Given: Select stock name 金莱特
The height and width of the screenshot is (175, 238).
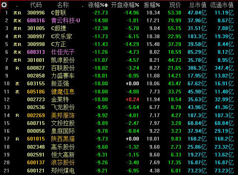Looking at the screenshot, I should (60, 100).
